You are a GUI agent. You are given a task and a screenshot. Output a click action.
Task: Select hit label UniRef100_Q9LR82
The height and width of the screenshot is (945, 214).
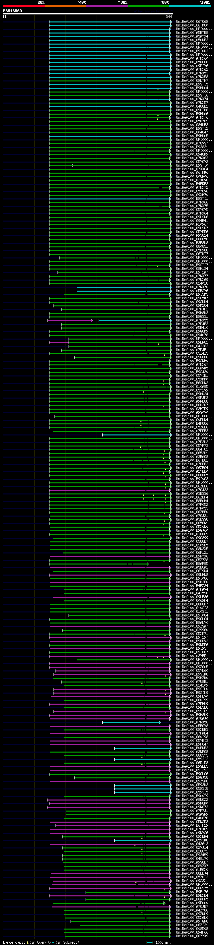(x=192, y=342)
